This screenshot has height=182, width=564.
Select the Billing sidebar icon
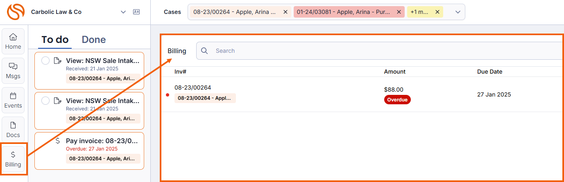click(x=13, y=159)
